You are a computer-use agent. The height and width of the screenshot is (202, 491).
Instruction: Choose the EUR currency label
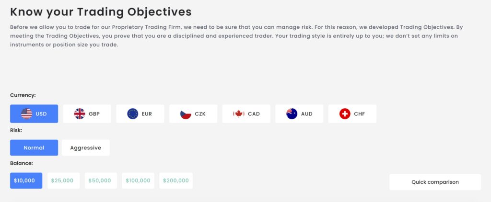pos(147,114)
